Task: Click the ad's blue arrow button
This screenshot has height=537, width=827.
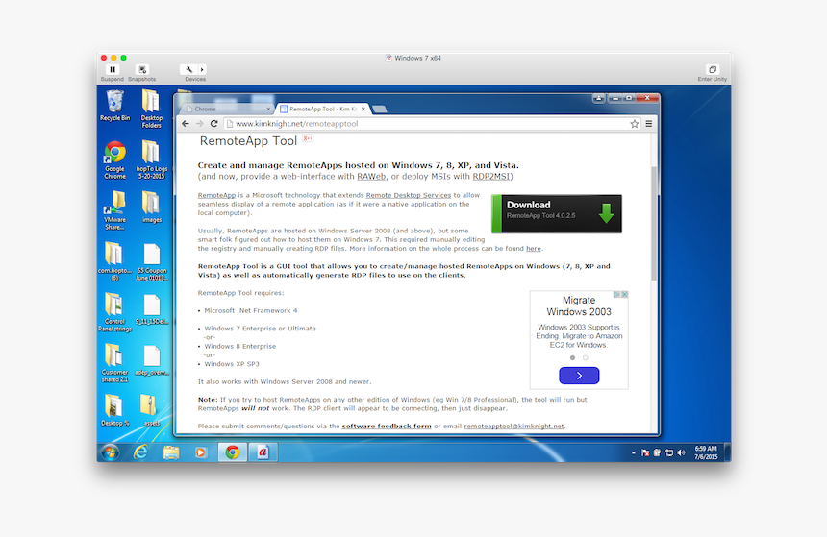Action: coord(579,376)
